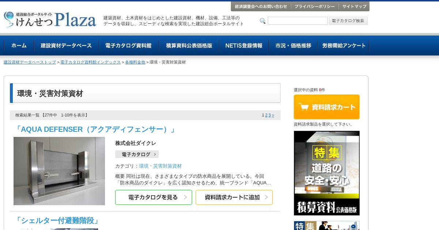Go to results page 2
The width and height of the screenshot is (439, 230).
pos(266,115)
